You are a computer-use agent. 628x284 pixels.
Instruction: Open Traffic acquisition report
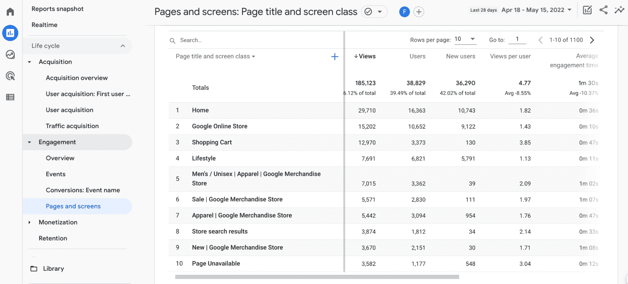coord(72,126)
